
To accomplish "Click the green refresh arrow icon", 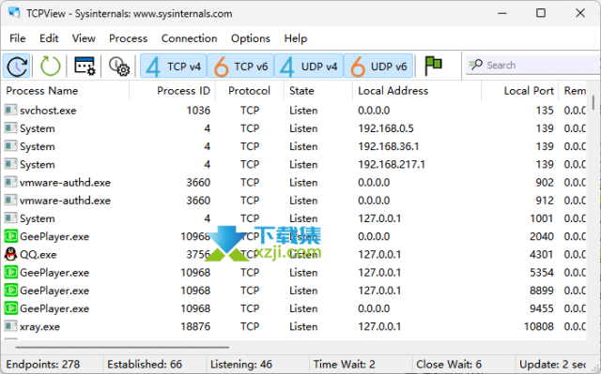I will coord(50,67).
